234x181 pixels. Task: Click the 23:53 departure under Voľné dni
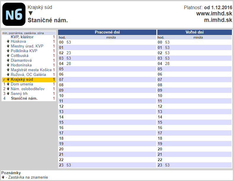point(167,165)
